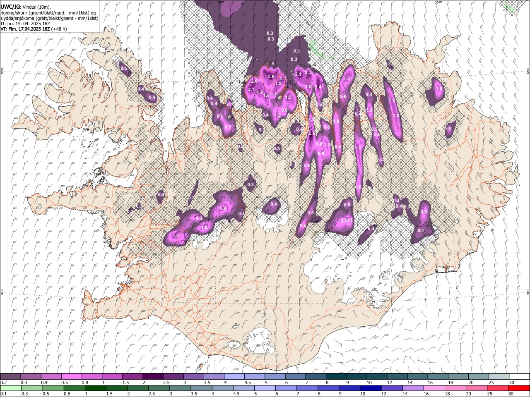This screenshot has height=397, width=530.
Task: Click the 'VT: Fim. 17.04.2025 18Z (+48 h)' line
Action: (x=34, y=29)
